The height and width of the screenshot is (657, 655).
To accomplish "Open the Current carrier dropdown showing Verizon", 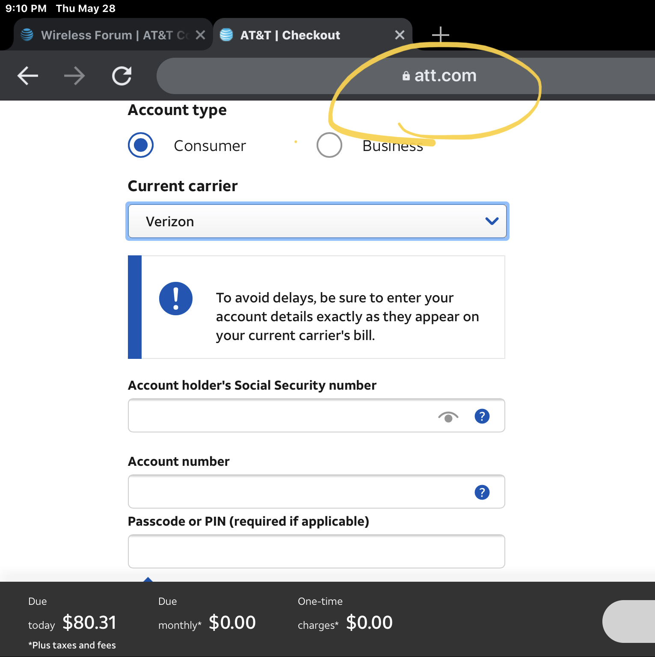I will coord(317,221).
